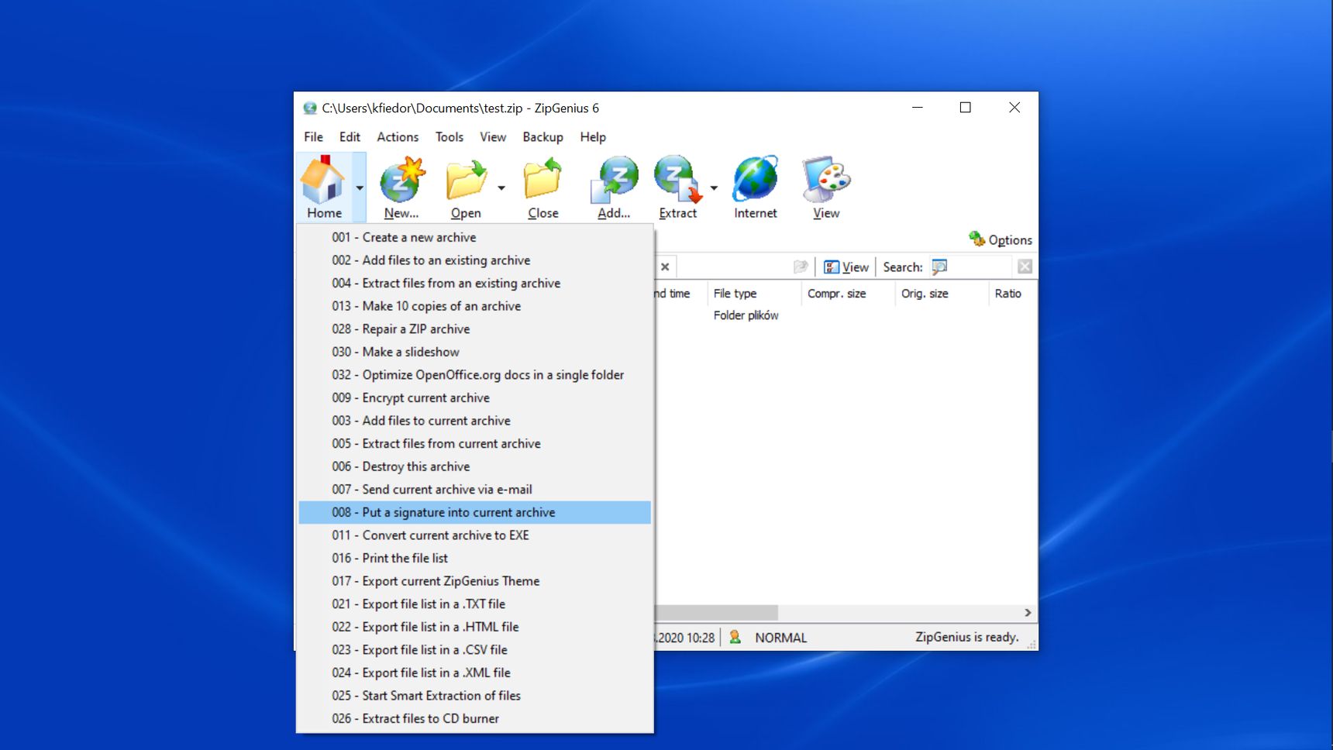Click the horizontal scrollbar thumb
Viewport: 1333px width, 750px height.
(x=716, y=613)
